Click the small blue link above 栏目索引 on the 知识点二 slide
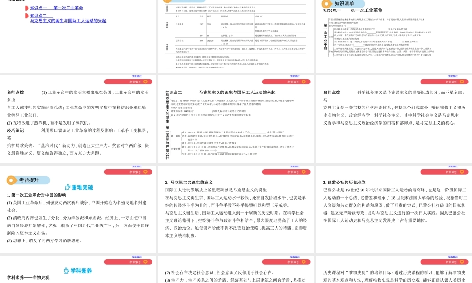The height and width of the screenshot is (283, 472). (x=295, y=77)
